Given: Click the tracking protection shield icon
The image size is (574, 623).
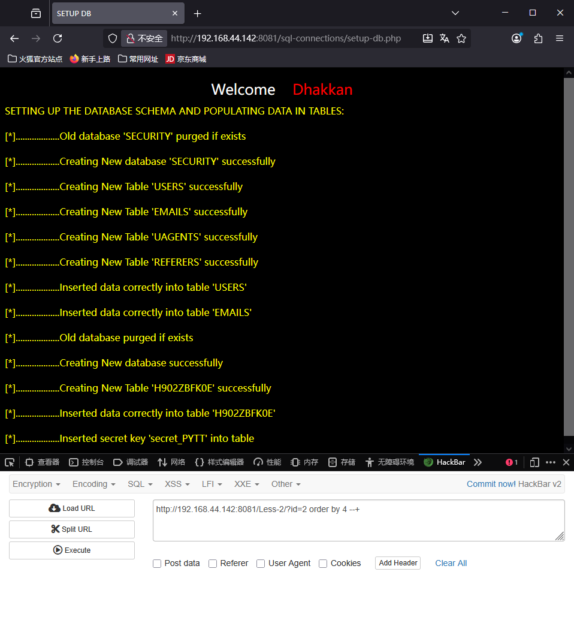Looking at the screenshot, I should point(113,38).
